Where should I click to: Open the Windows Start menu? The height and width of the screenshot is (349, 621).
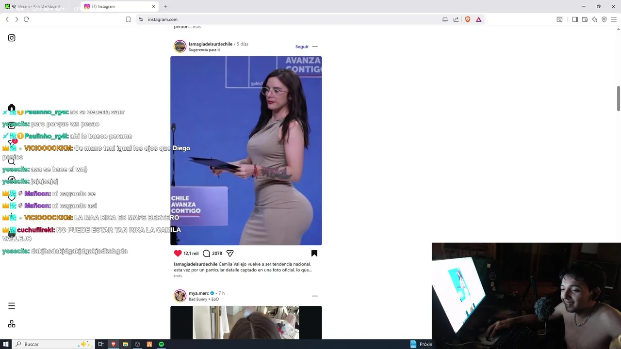click(x=6, y=344)
